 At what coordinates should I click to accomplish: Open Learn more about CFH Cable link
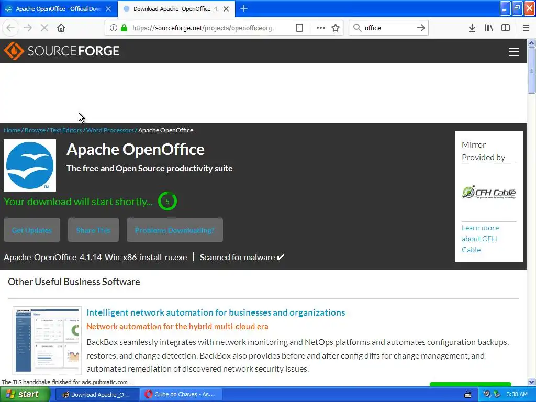tap(481, 239)
